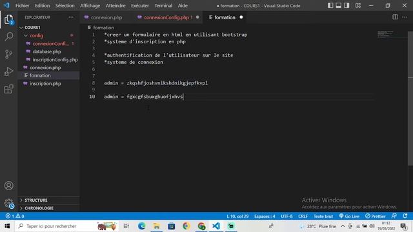This screenshot has width=413, height=232.
Task: Toggle primary side bar layout icon
Action: tap(330, 6)
